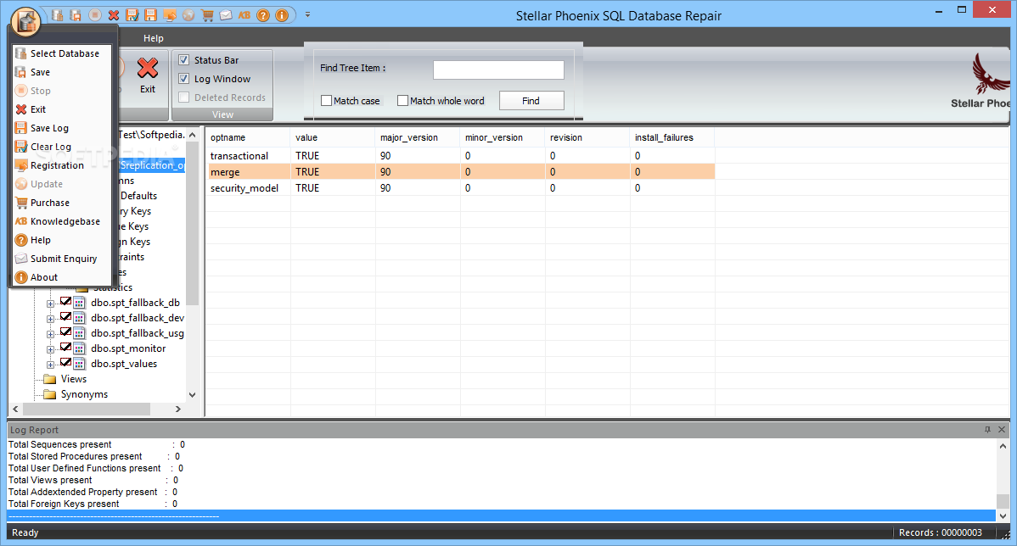
Task: Click KB Knowledgebase icon in quick access toolbar
Action: click(x=244, y=15)
